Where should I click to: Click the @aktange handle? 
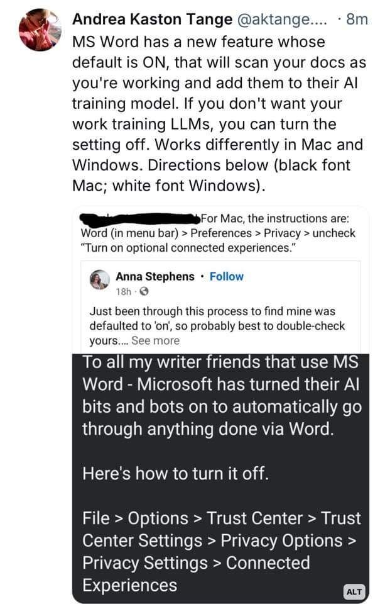[282, 19]
